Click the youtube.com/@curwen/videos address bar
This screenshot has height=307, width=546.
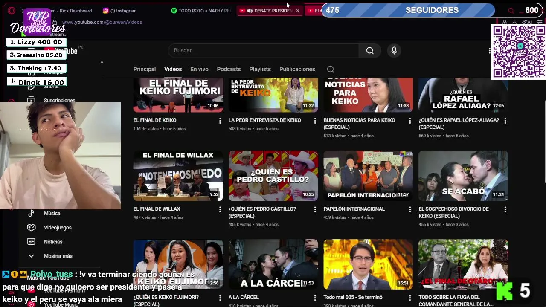point(102,22)
